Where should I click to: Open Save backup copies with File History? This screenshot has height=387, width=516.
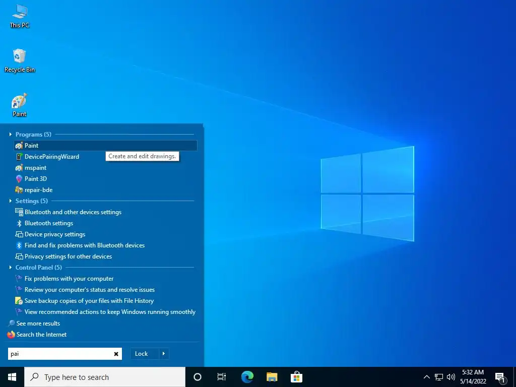pyautogui.click(x=106, y=301)
